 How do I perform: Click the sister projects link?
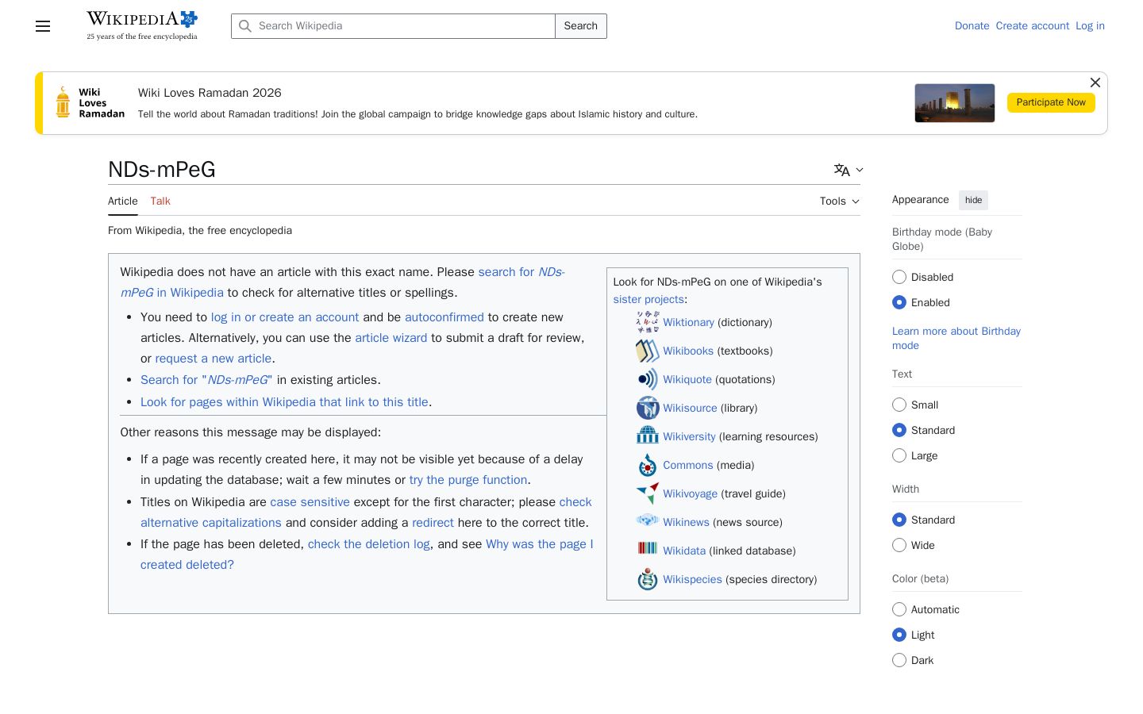[648, 299]
